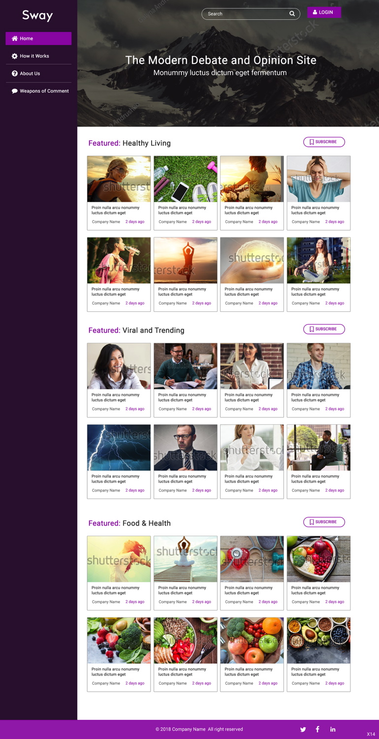This screenshot has height=739, width=379.
Task: Subscribe to Food & Health section
Action: pyautogui.click(x=324, y=522)
